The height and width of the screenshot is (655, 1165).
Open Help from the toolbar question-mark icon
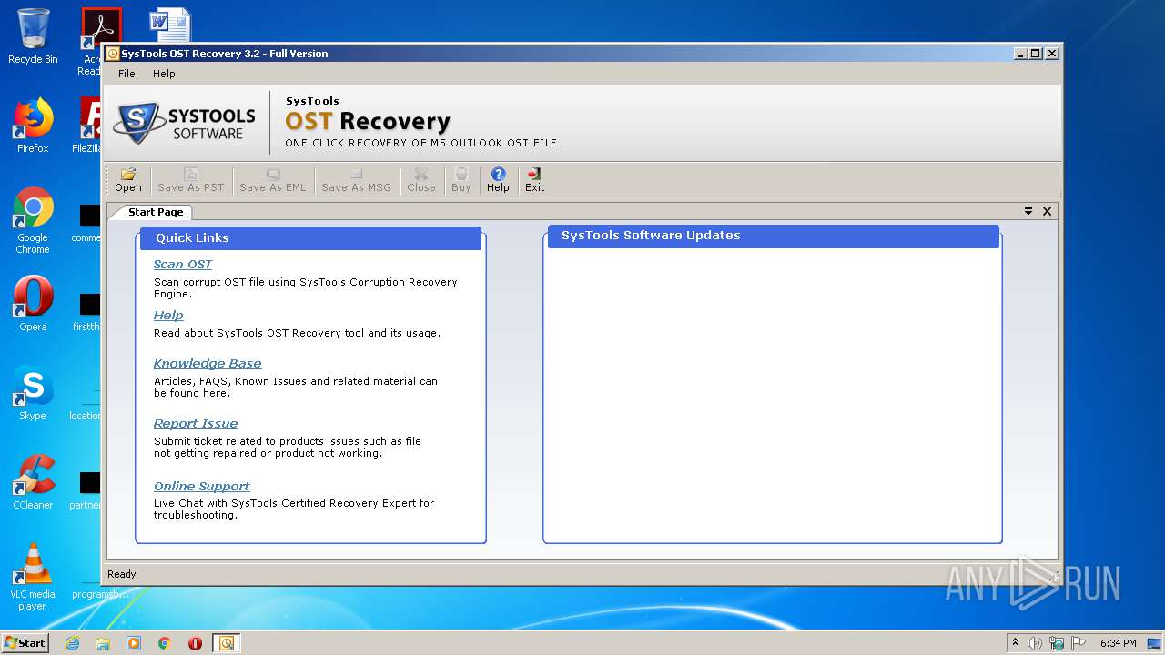tap(498, 180)
